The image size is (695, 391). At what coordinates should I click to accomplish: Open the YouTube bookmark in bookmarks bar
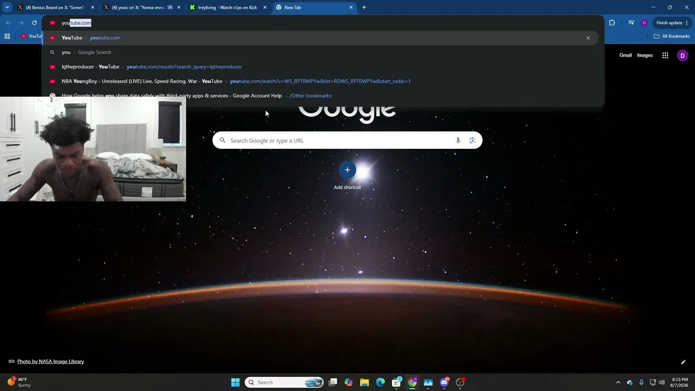[x=31, y=36]
